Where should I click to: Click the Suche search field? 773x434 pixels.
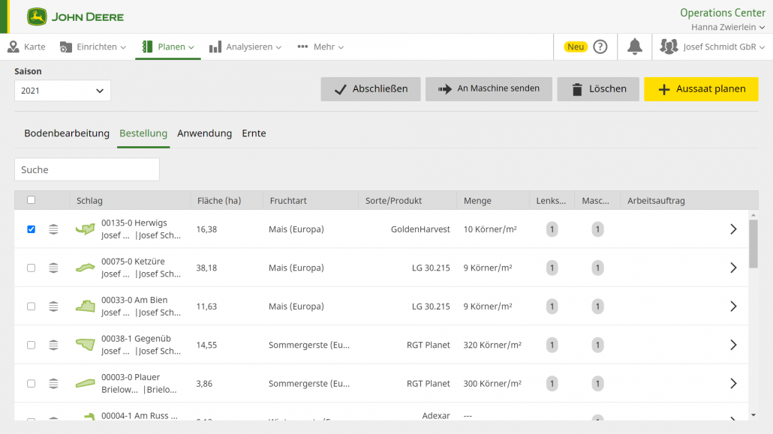point(87,169)
